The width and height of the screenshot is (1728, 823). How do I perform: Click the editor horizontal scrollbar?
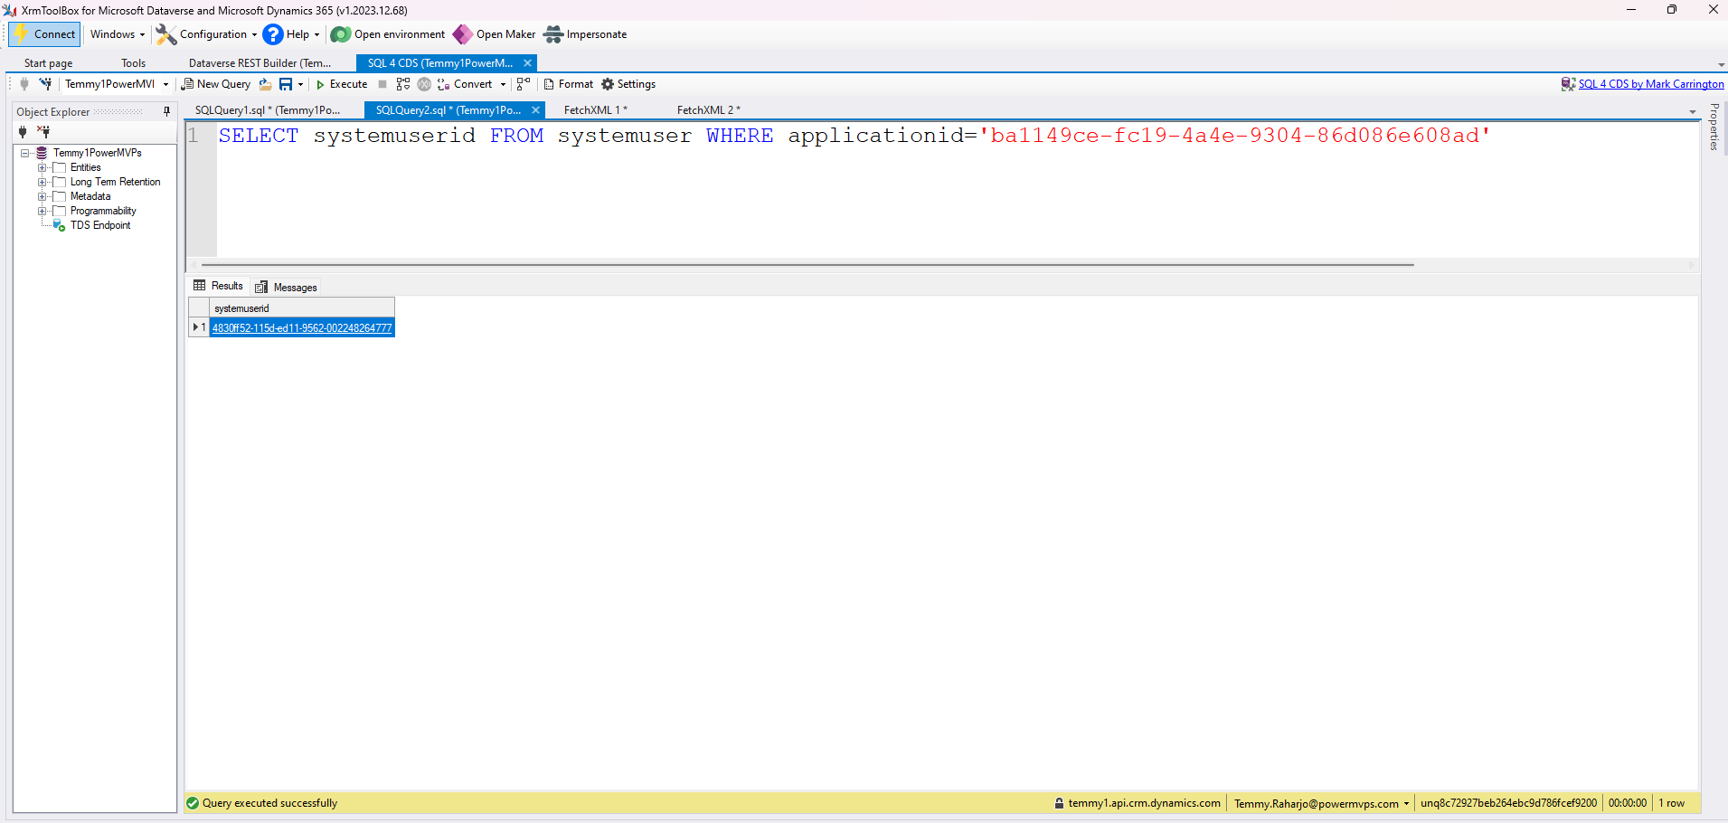[x=807, y=265]
